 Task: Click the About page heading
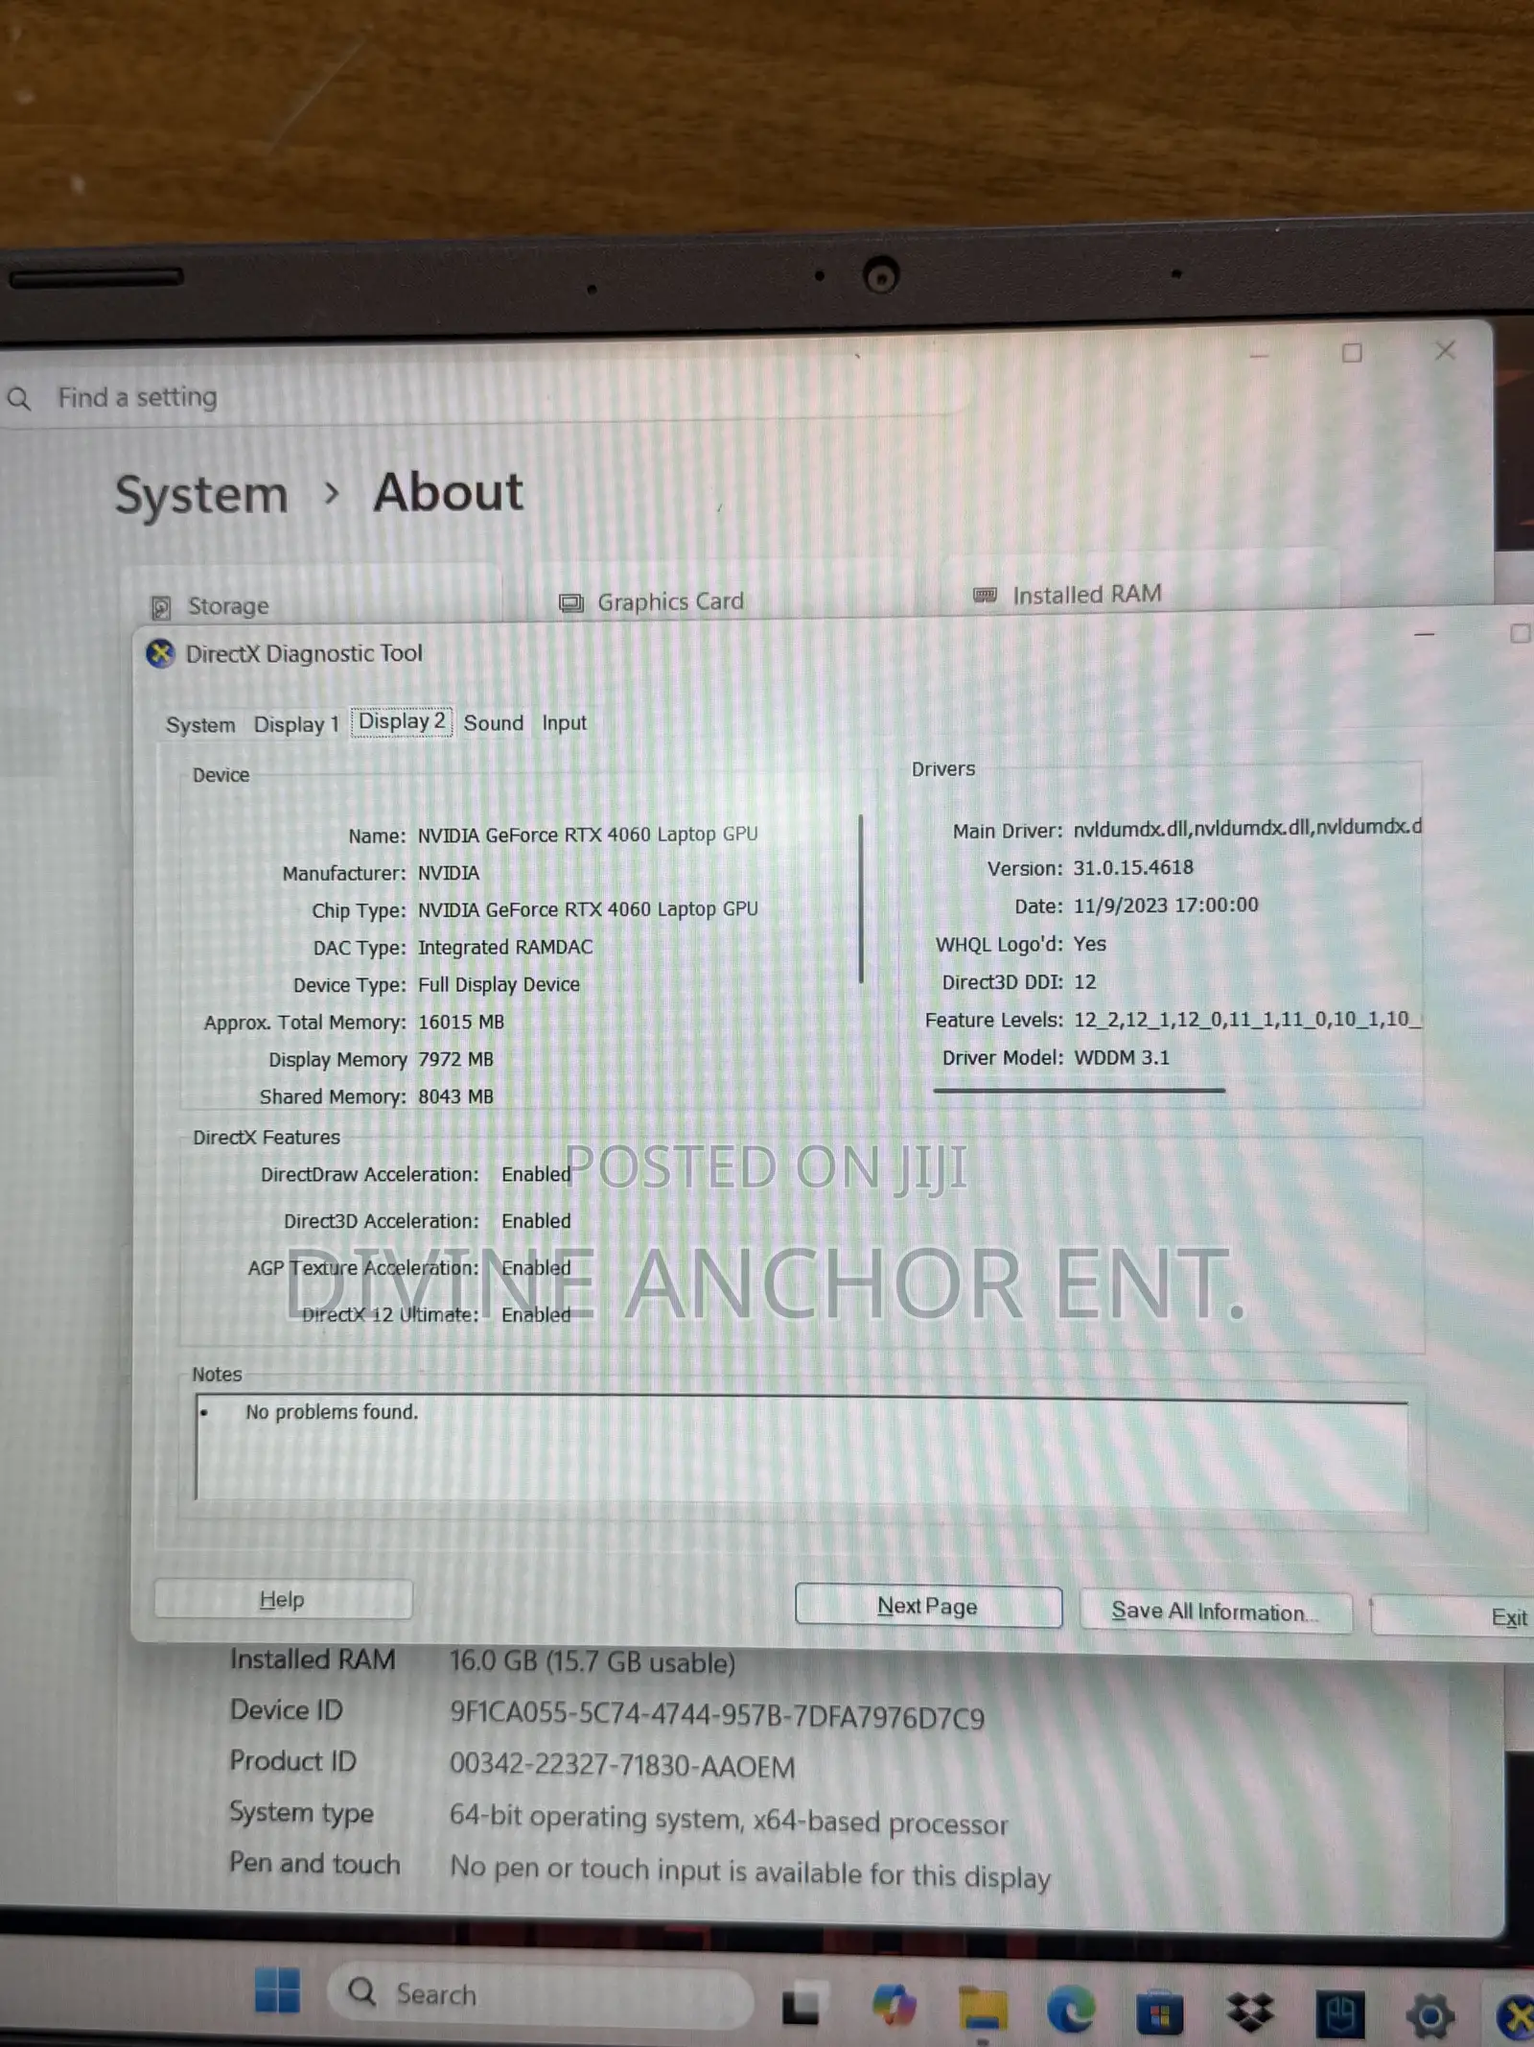click(x=449, y=493)
